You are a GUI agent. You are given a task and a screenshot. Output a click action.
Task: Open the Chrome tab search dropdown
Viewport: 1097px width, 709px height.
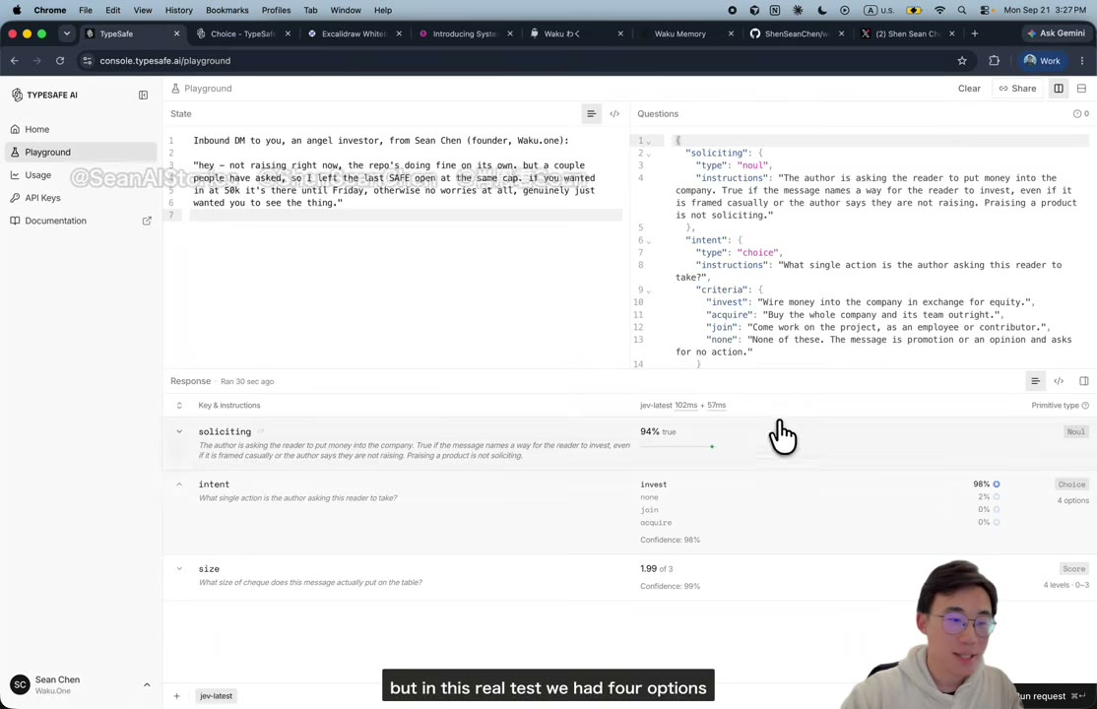click(x=66, y=33)
